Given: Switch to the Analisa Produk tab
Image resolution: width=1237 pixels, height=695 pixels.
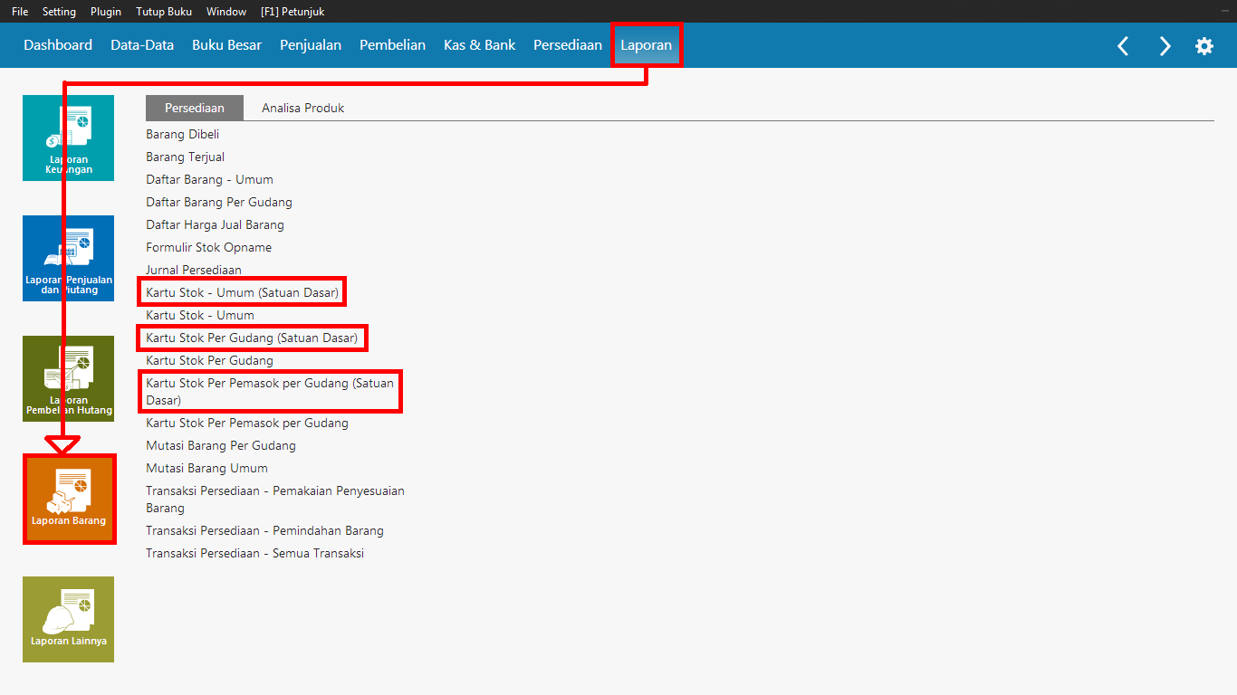Looking at the screenshot, I should point(303,108).
